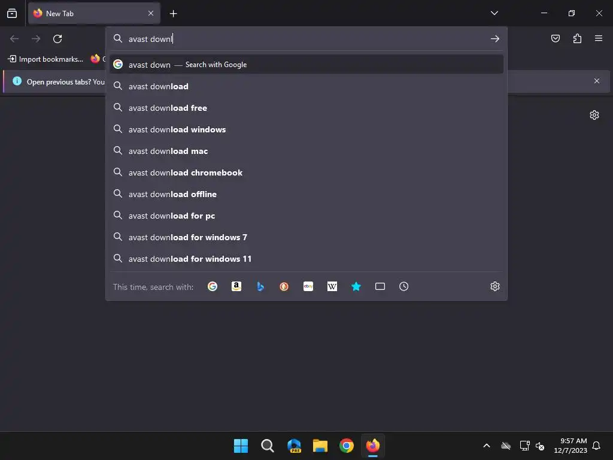
Task: Show hidden tray icons chevron
Action: pos(487,446)
